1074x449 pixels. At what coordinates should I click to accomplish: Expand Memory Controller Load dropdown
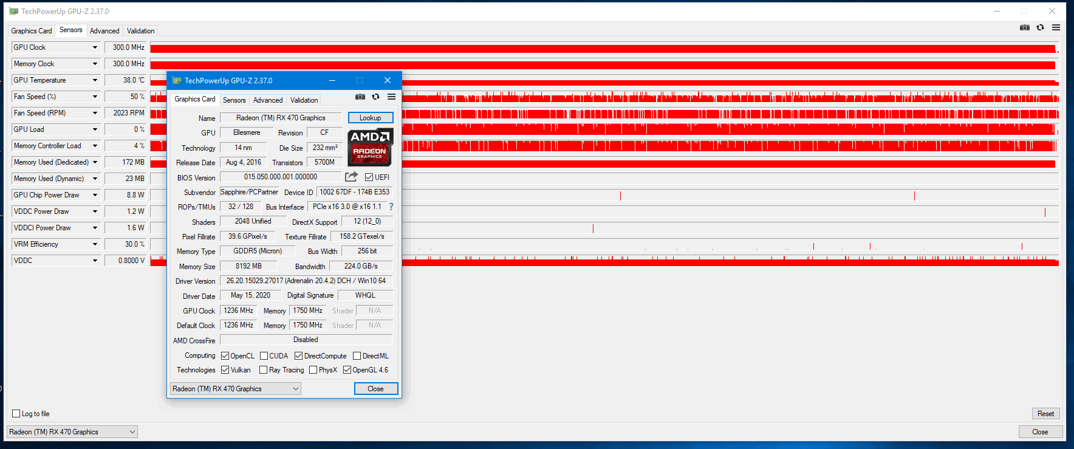tap(95, 146)
